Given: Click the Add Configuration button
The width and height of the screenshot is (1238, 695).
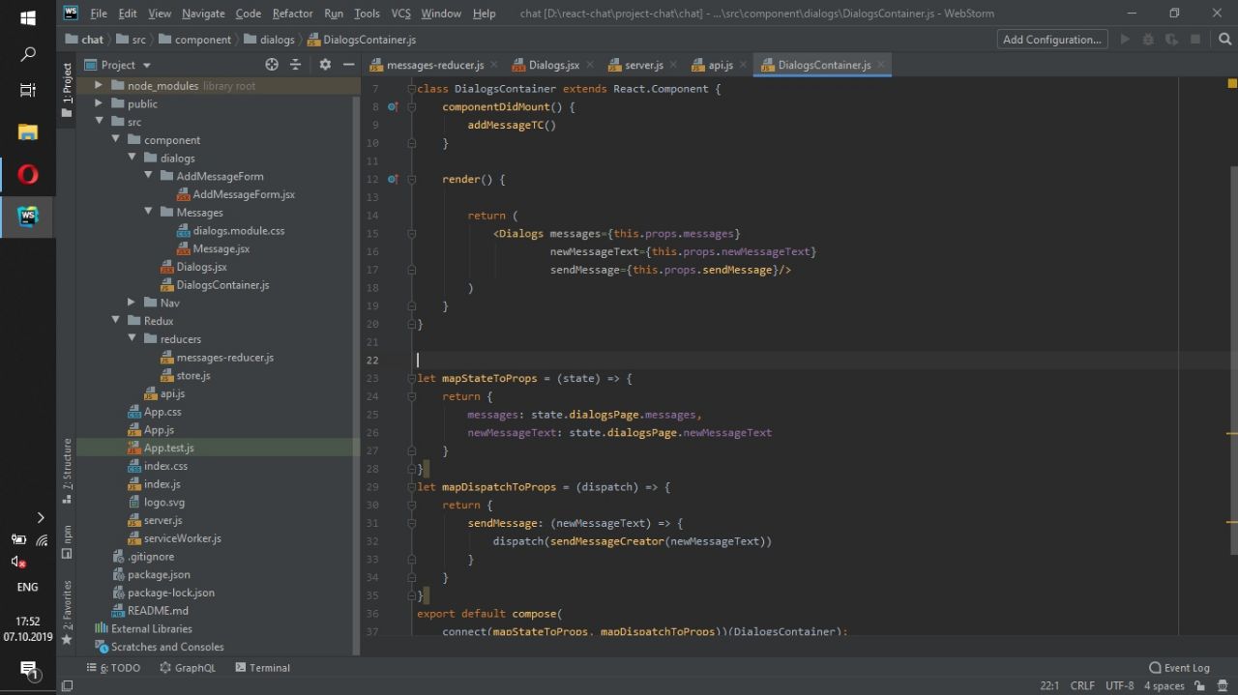Looking at the screenshot, I should pos(1052,40).
